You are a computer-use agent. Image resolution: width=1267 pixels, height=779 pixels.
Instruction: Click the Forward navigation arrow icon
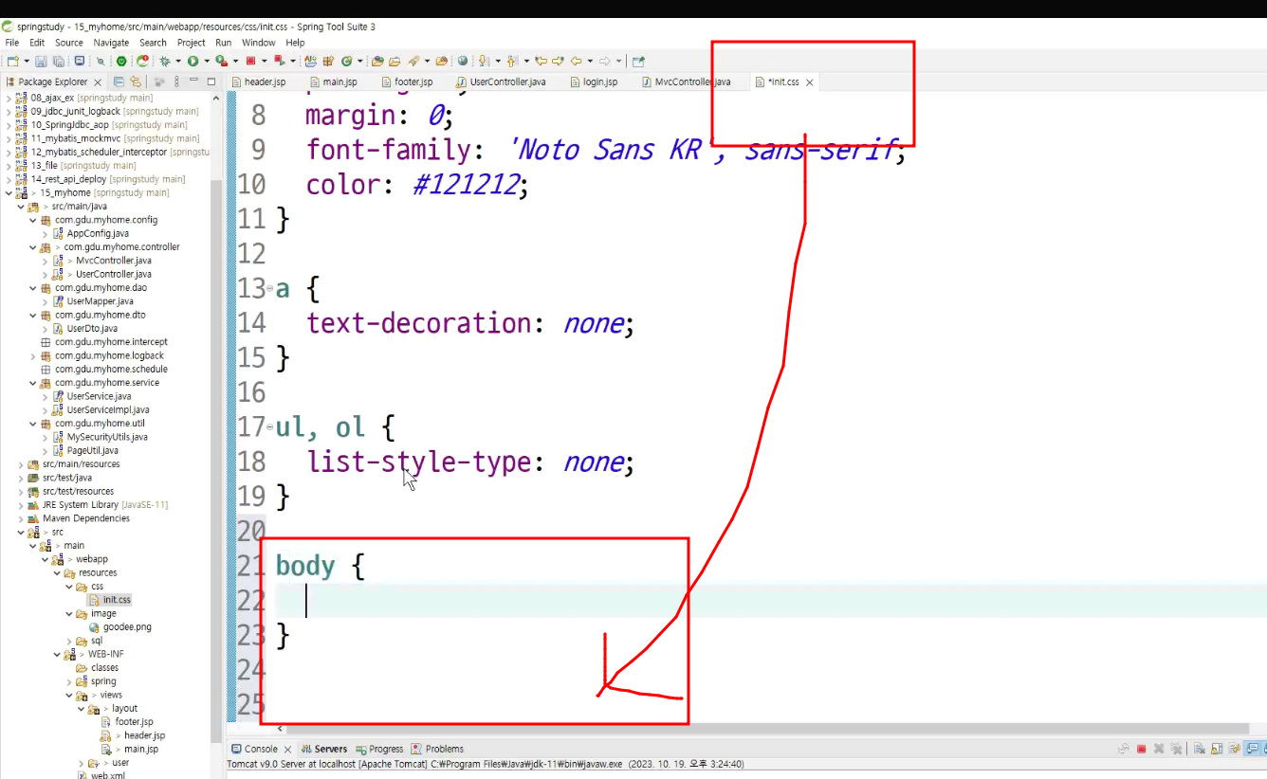tap(605, 61)
